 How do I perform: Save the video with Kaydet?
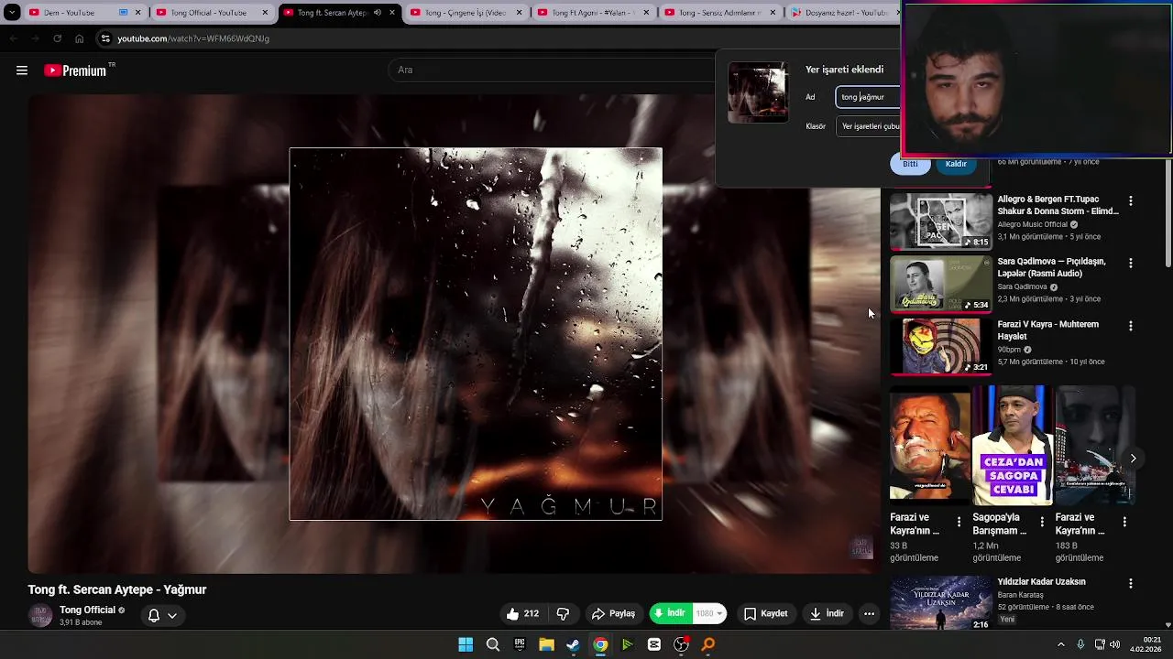coord(765,613)
